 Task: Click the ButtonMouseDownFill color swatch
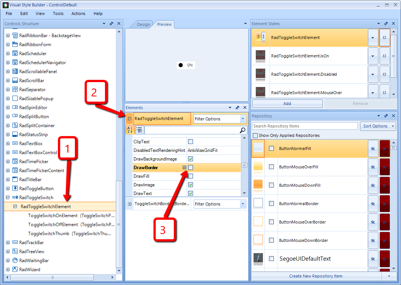[x=258, y=185]
